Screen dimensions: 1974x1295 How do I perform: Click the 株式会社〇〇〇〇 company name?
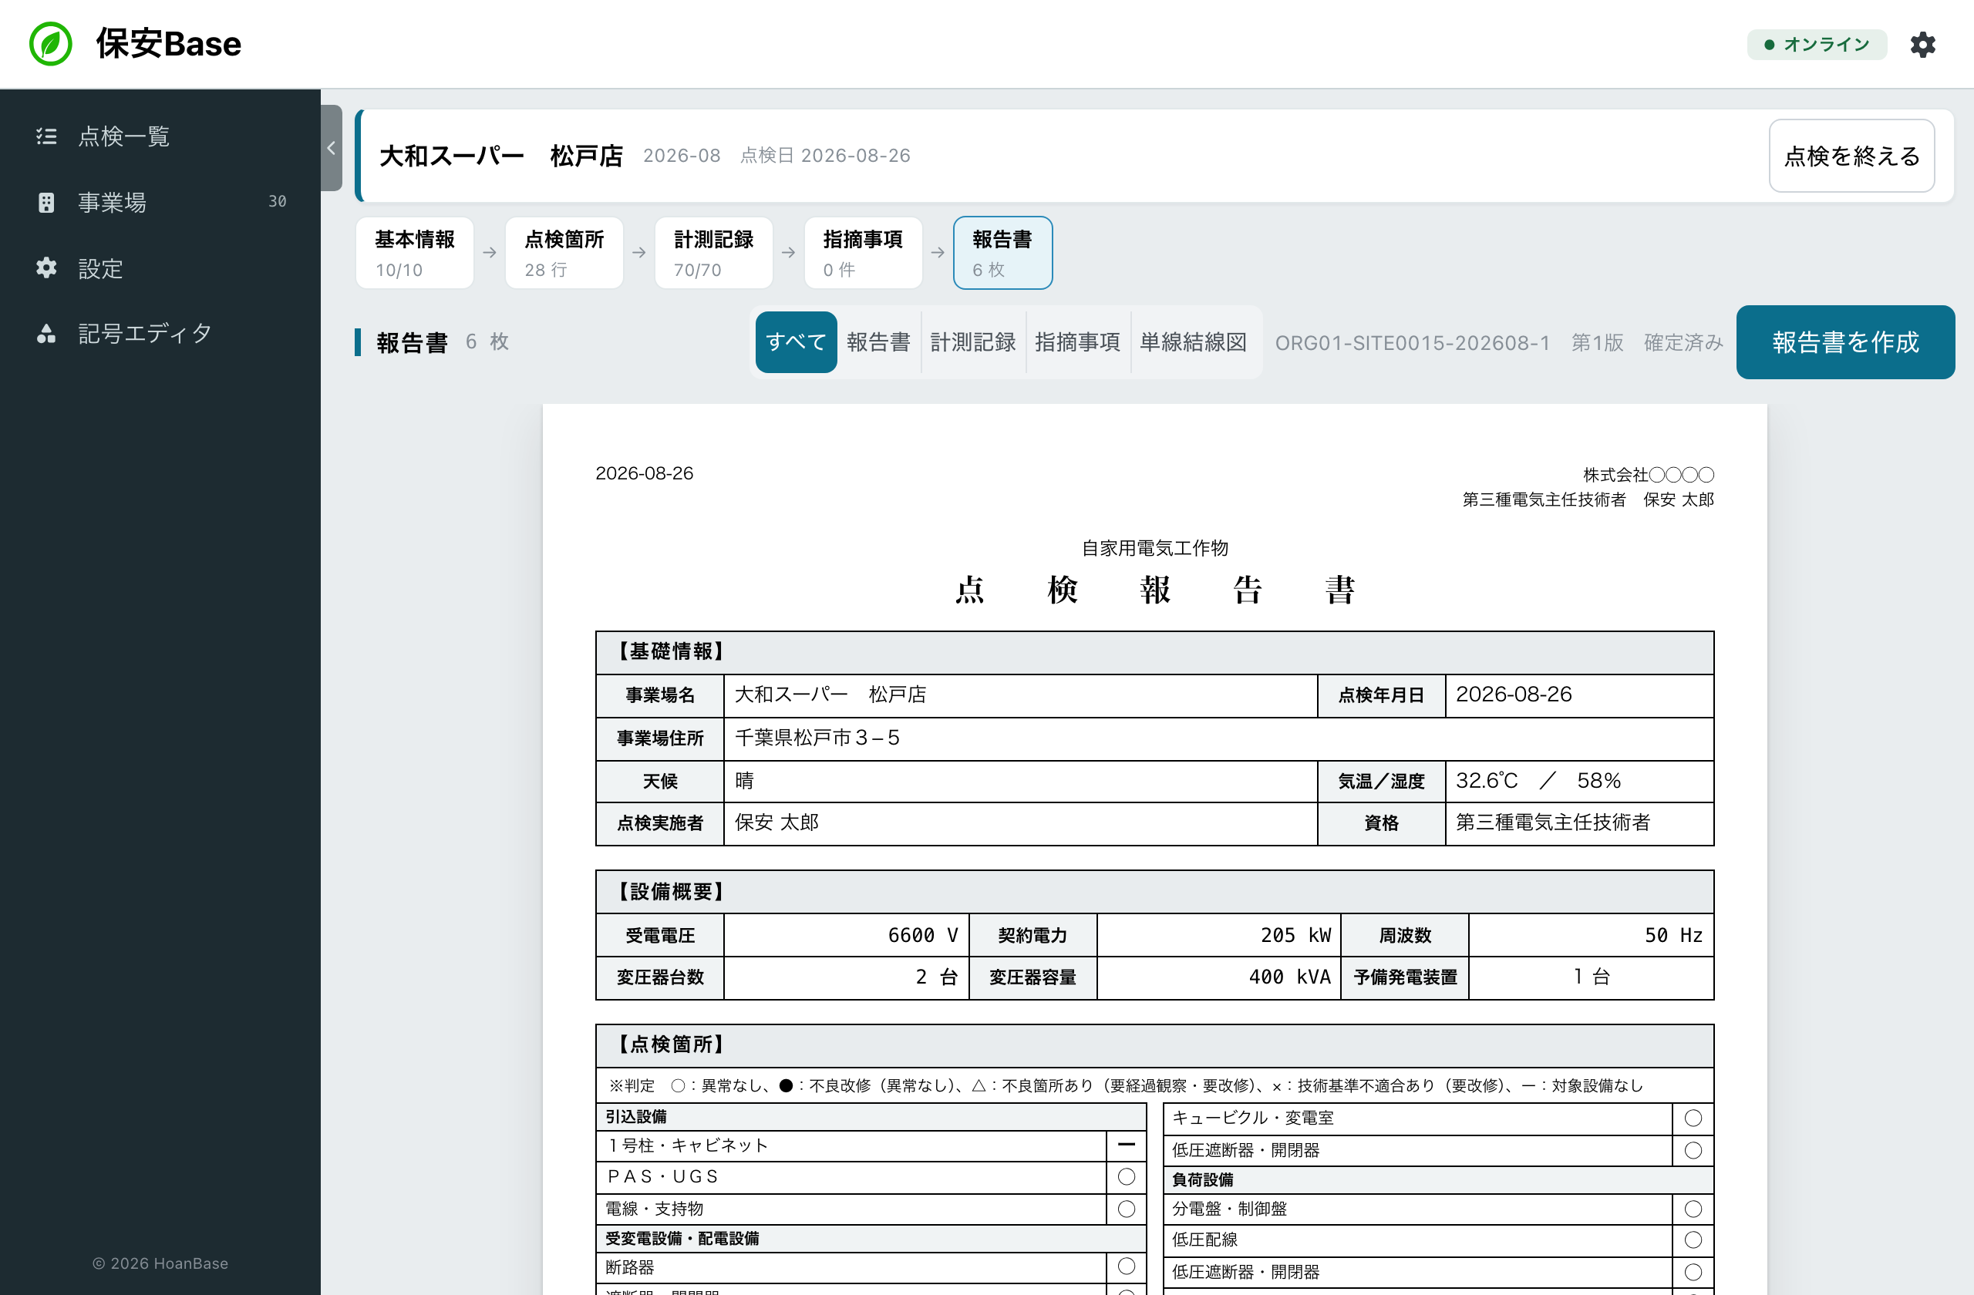tap(1648, 475)
